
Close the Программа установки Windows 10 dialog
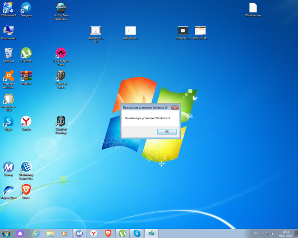(175, 107)
